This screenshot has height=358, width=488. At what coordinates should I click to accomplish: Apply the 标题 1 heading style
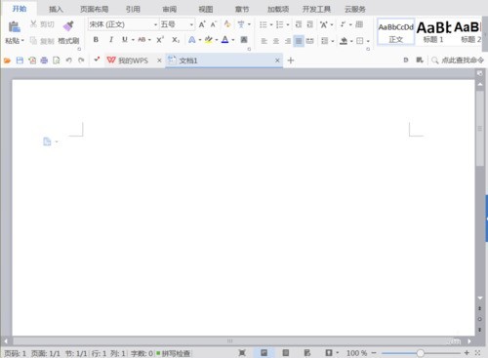click(x=433, y=32)
